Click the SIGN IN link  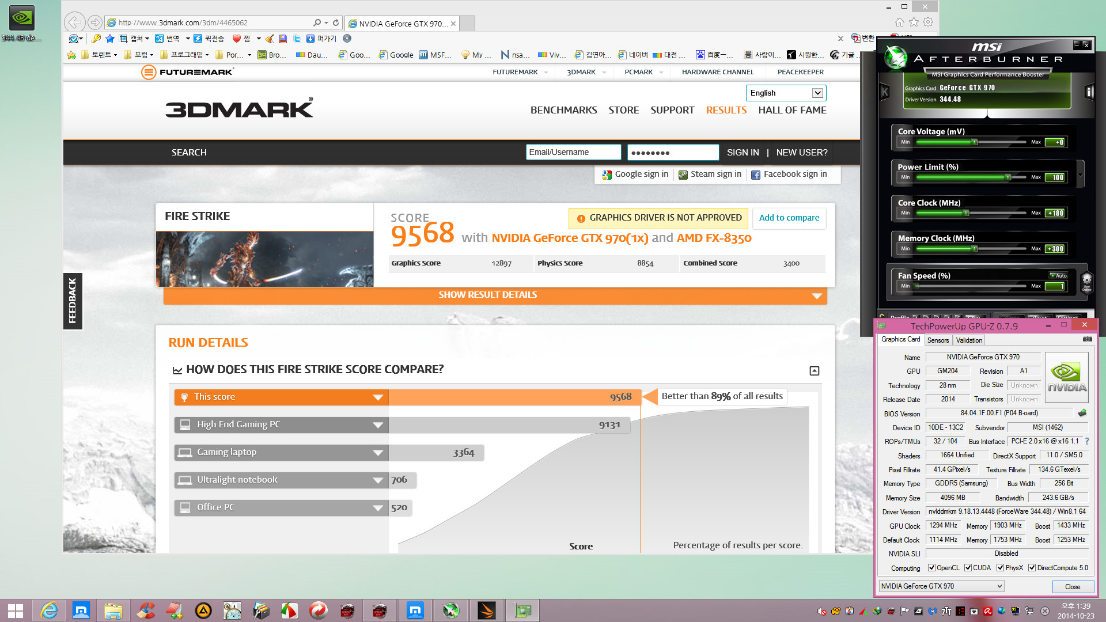click(x=743, y=153)
